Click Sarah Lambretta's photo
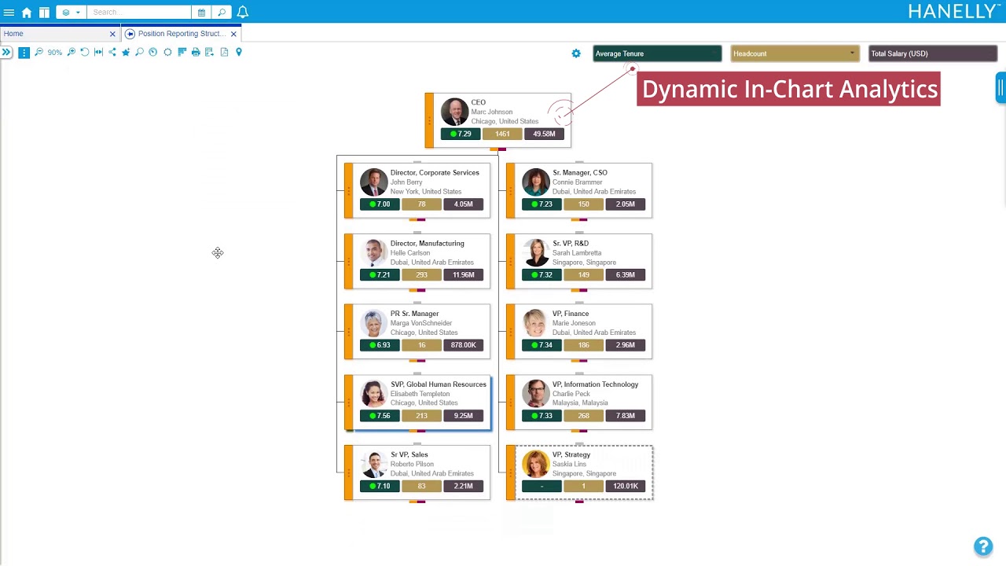Viewport: 1006px width, 566px height. [x=536, y=252]
